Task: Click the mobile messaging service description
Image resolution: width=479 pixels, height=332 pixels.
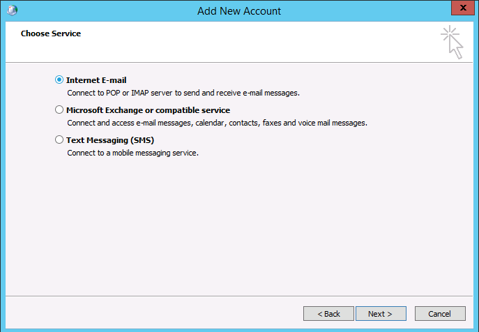Action: (x=133, y=153)
